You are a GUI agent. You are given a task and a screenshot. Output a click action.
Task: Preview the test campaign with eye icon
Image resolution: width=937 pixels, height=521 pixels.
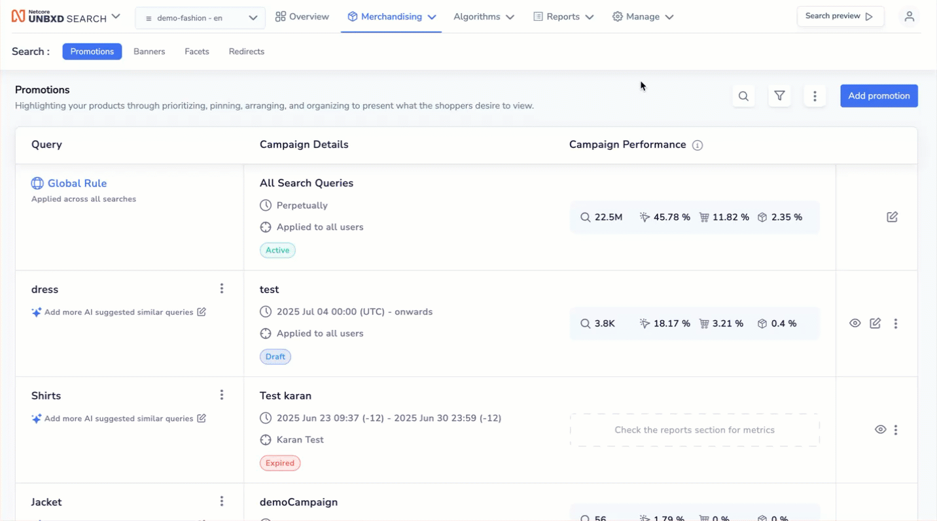pyautogui.click(x=855, y=323)
